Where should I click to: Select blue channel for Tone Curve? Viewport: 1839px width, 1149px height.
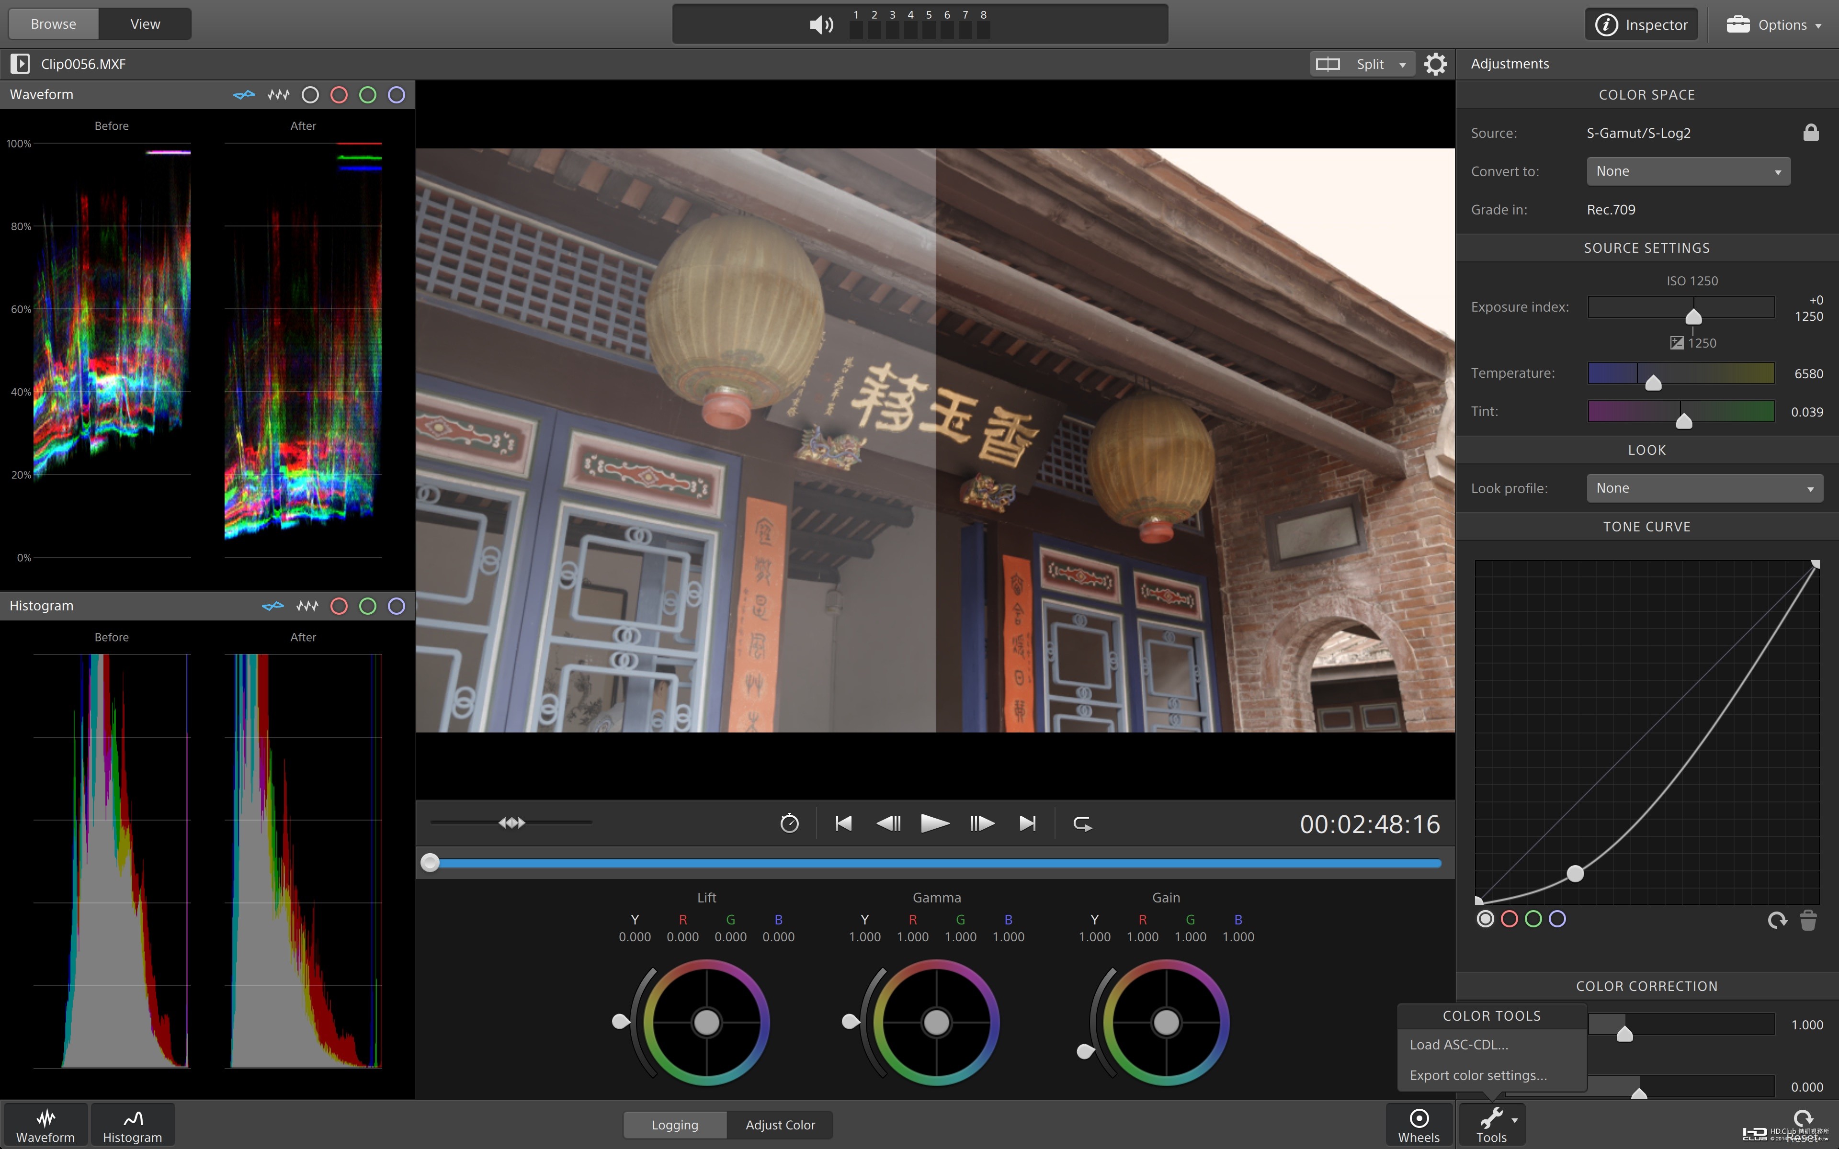click(1558, 920)
